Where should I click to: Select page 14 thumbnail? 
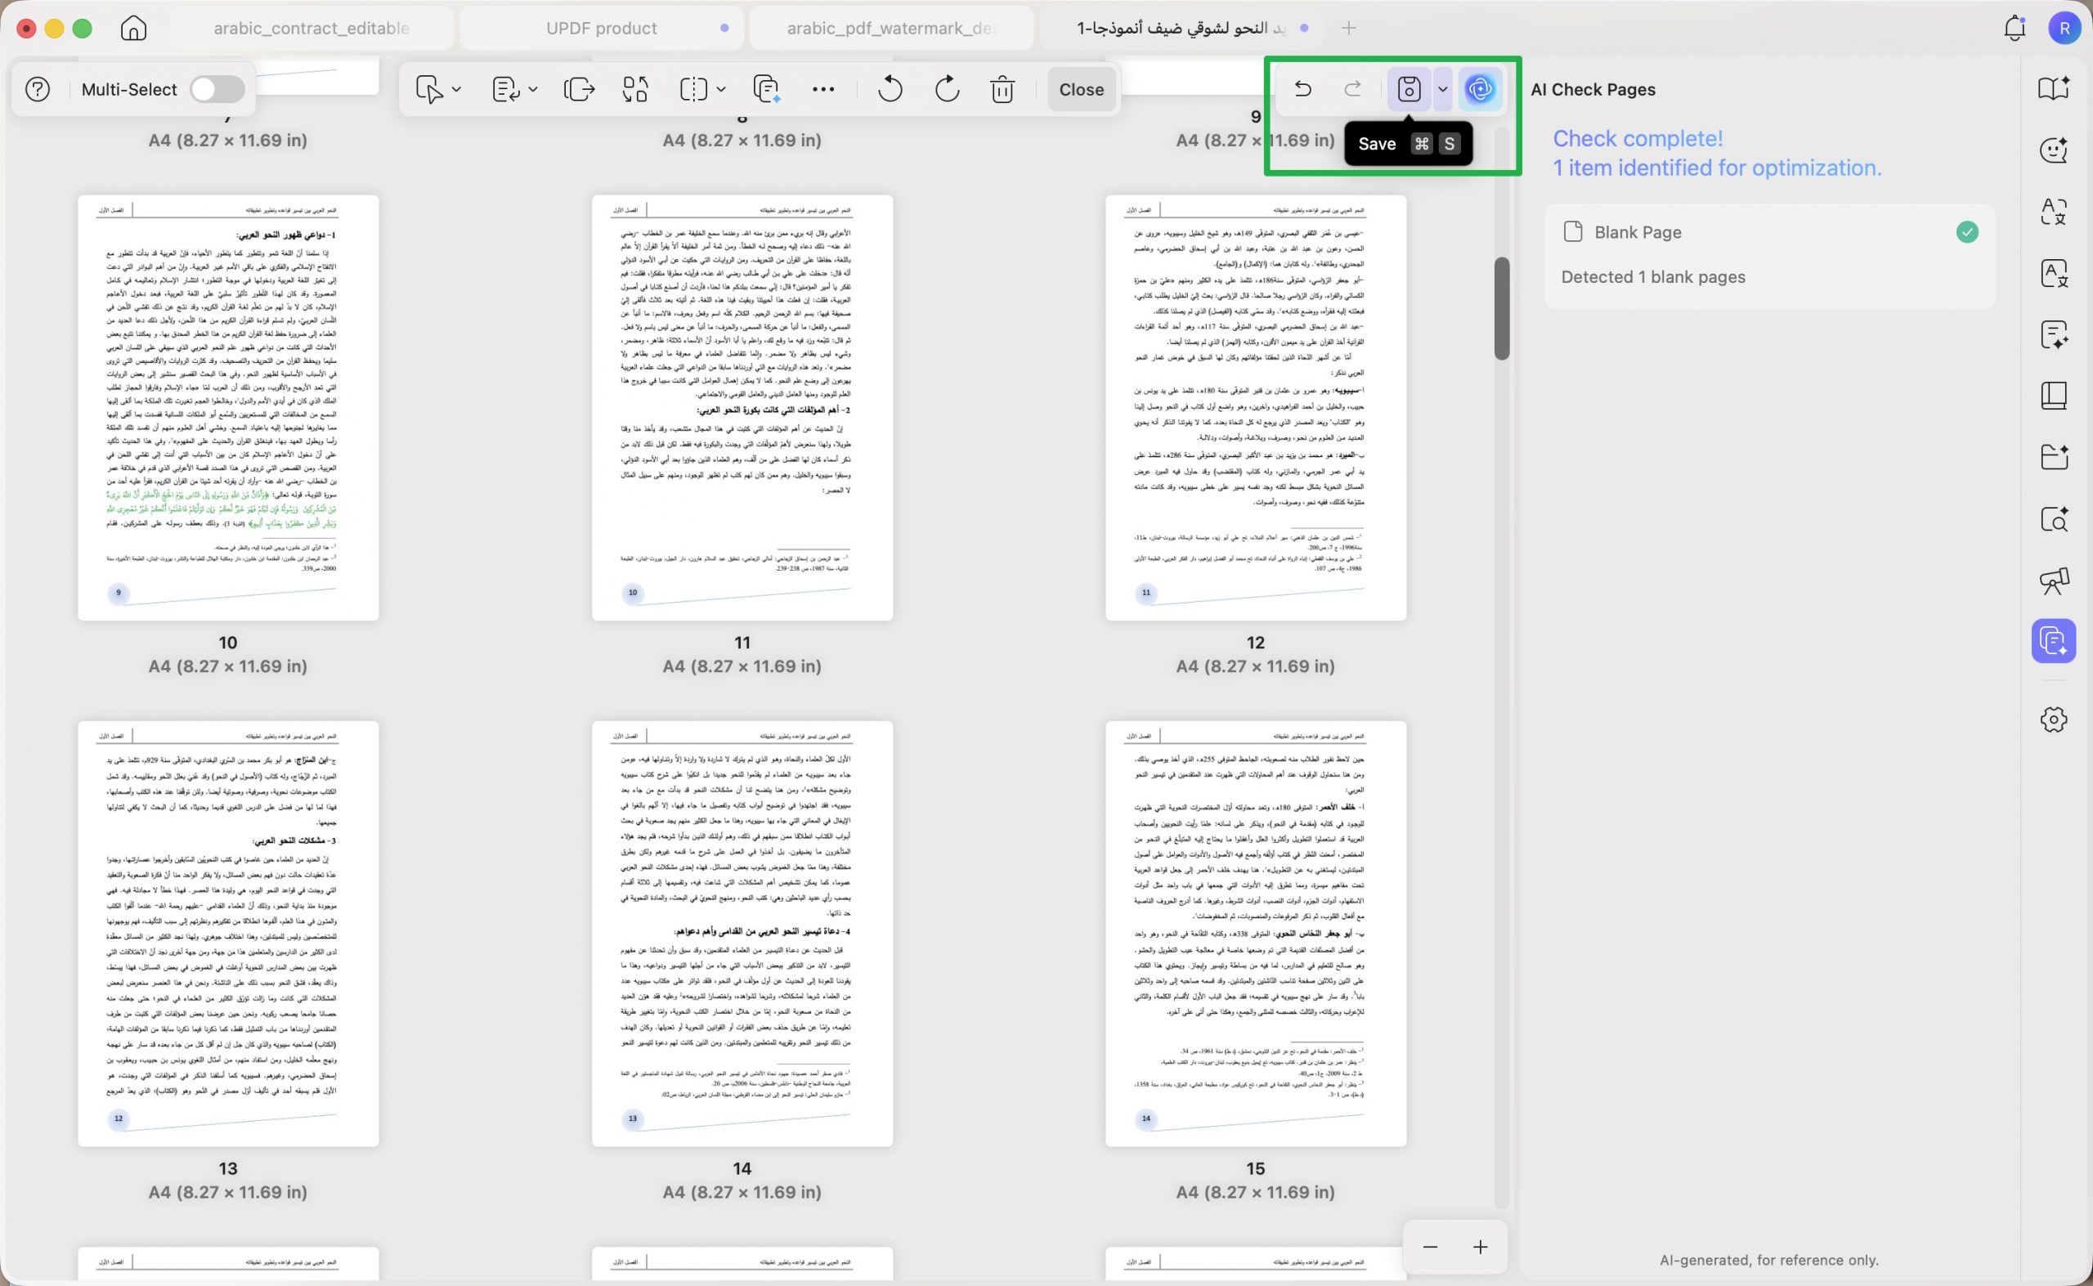[742, 934]
